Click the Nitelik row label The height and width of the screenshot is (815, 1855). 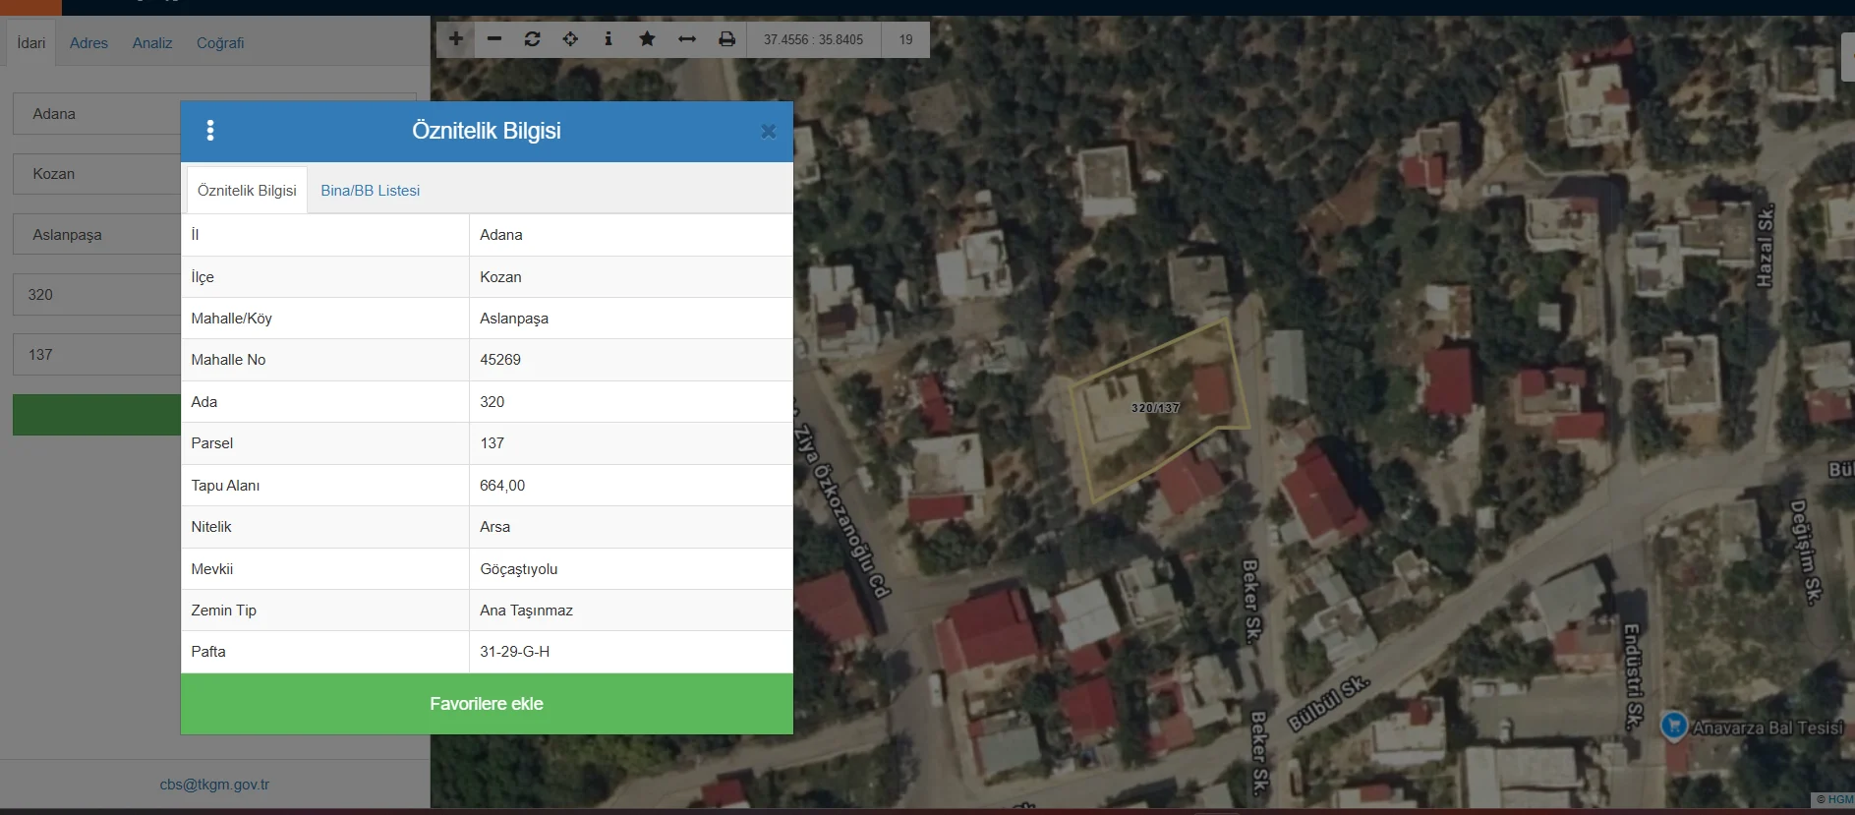(x=210, y=527)
